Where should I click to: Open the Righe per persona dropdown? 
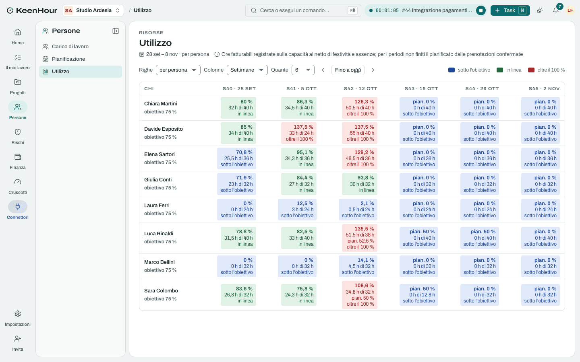(178, 70)
